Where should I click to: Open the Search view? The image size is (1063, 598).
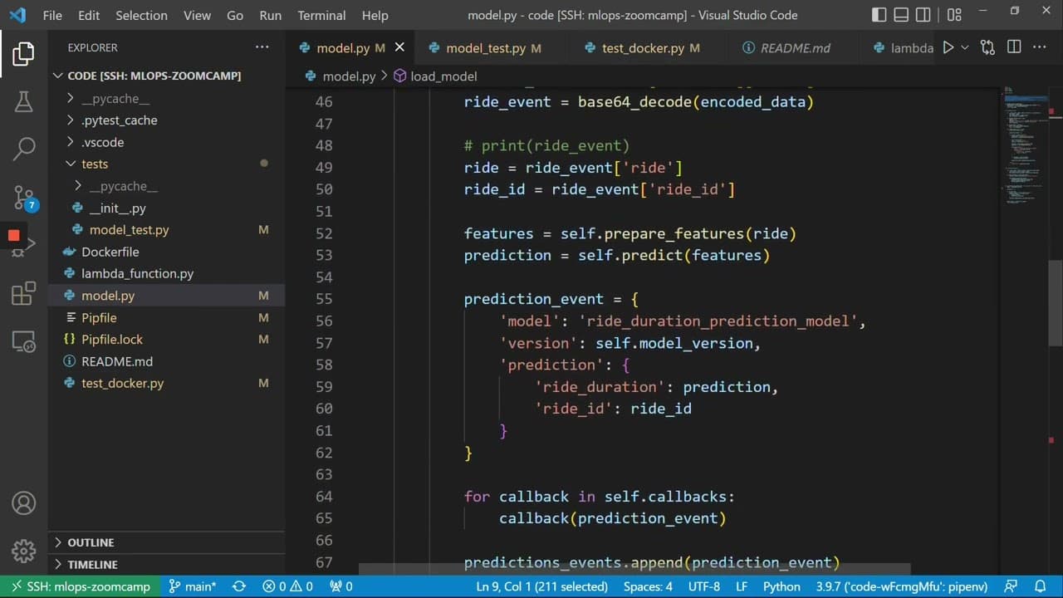(23, 149)
